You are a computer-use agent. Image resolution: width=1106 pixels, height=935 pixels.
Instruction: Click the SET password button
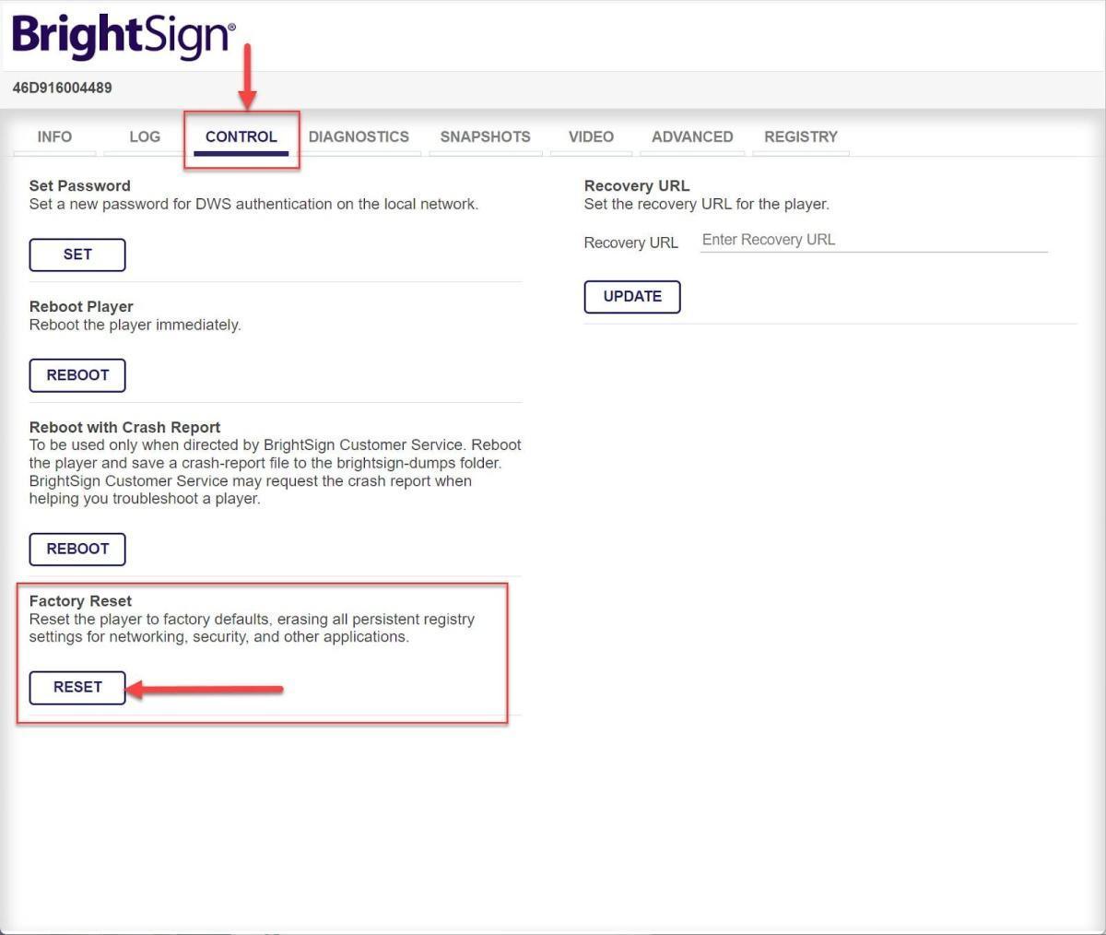(x=77, y=254)
